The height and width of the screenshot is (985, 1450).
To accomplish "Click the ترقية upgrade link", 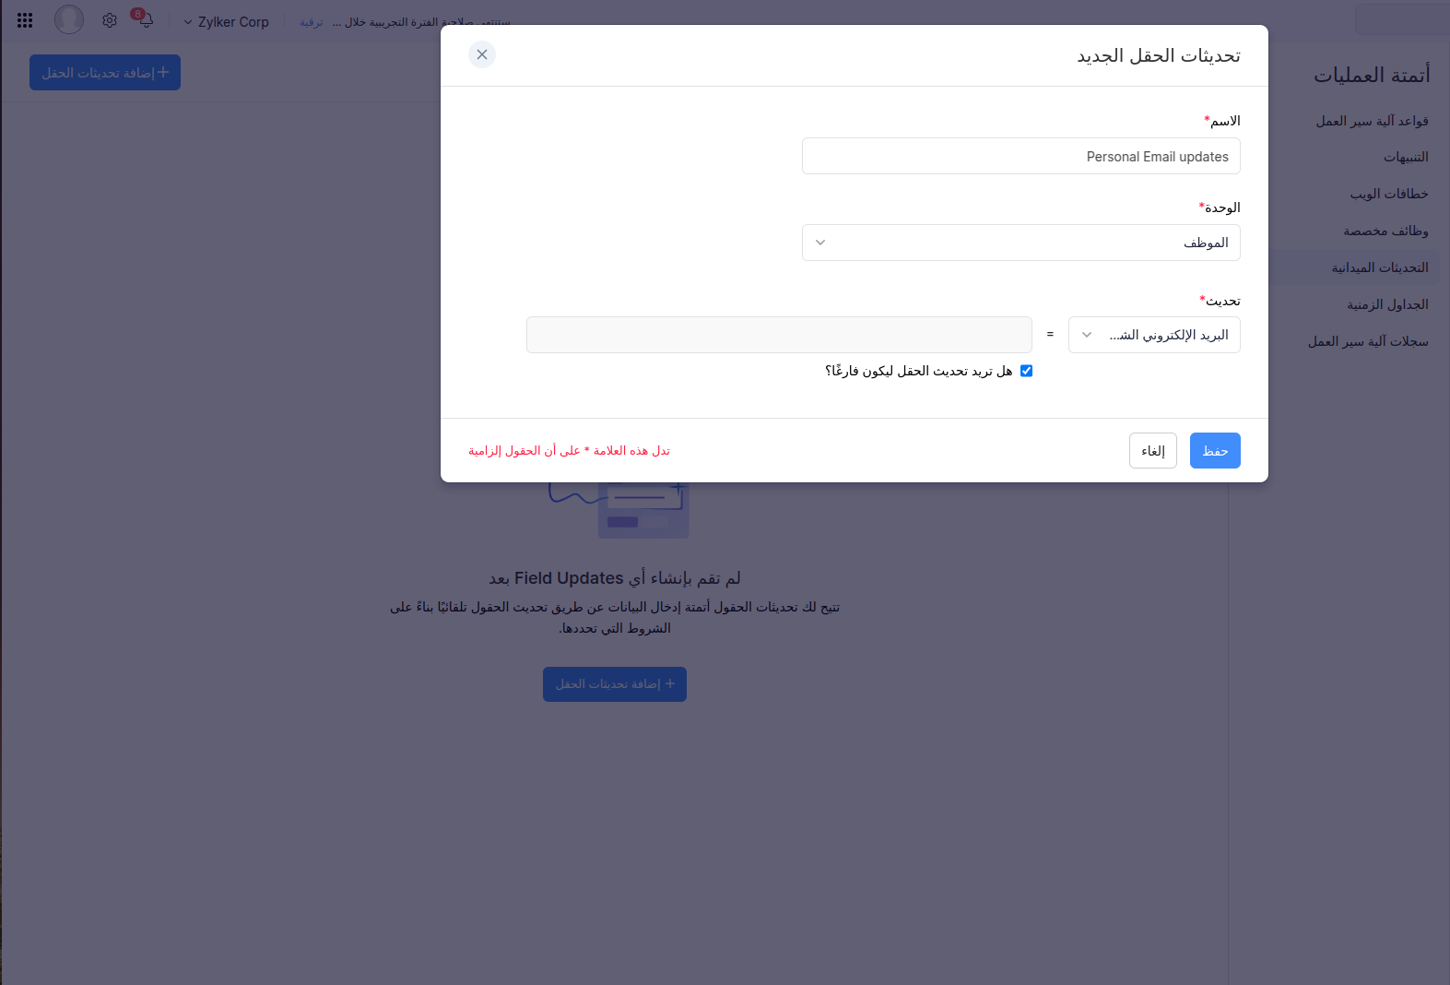I will (x=312, y=22).
